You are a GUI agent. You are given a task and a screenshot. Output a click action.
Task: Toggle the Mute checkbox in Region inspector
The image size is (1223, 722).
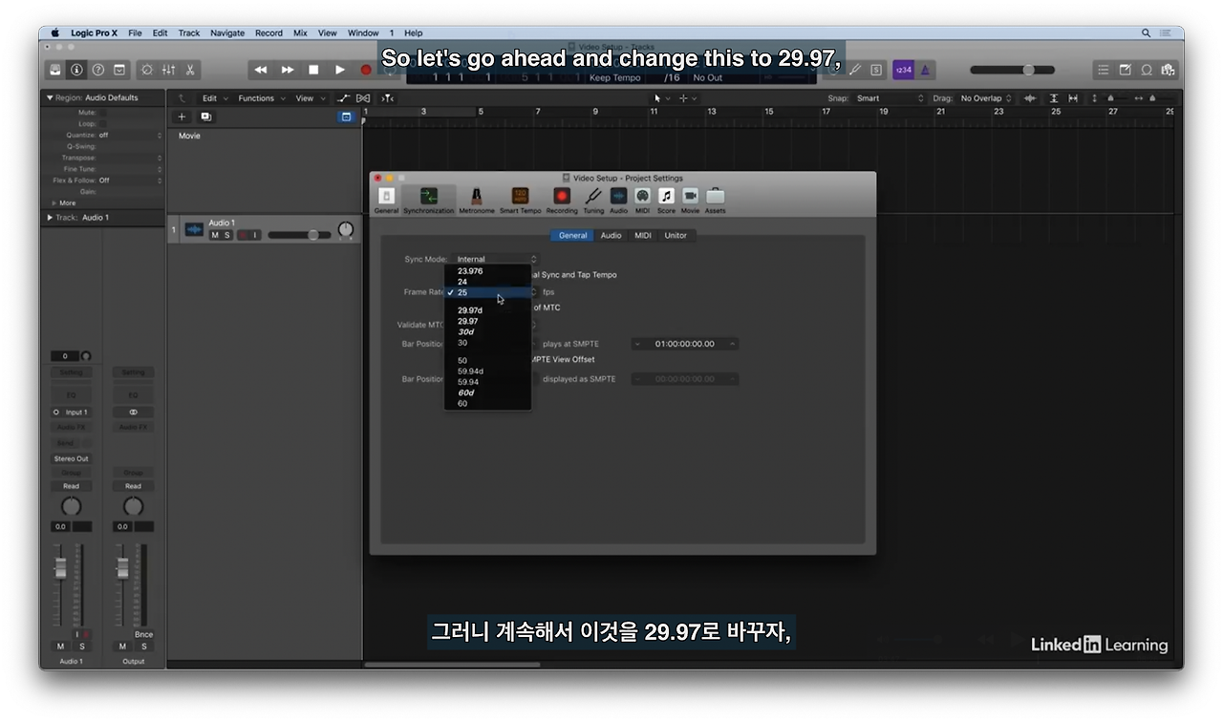(103, 113)
